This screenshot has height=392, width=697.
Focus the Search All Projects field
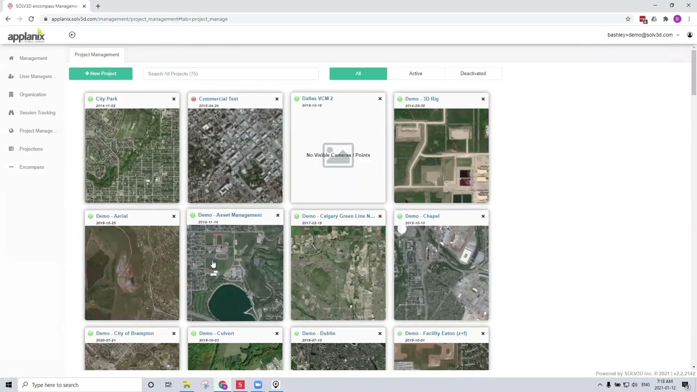(231, 73)
